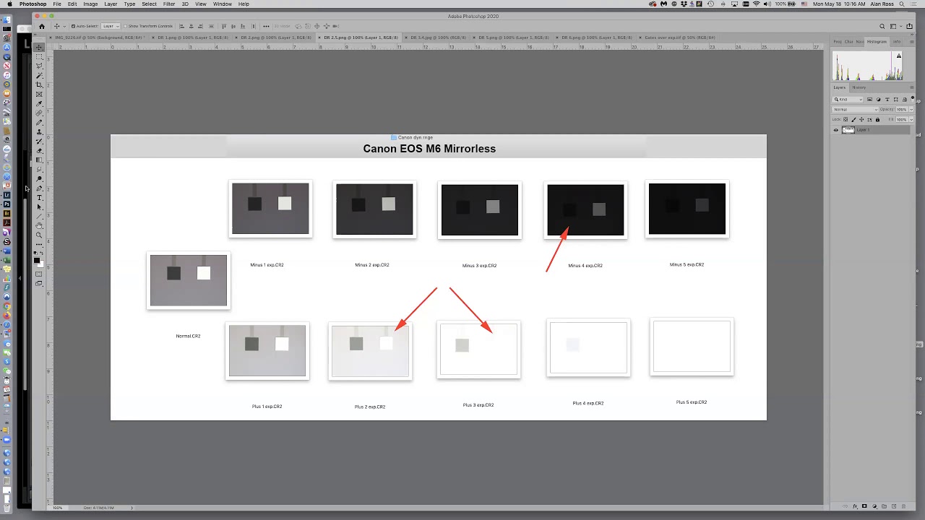Select the Move tool in the toolbox

click(40, 47)
